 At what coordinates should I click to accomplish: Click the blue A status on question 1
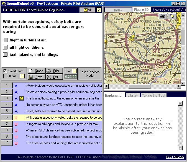(x=16, y=86)
